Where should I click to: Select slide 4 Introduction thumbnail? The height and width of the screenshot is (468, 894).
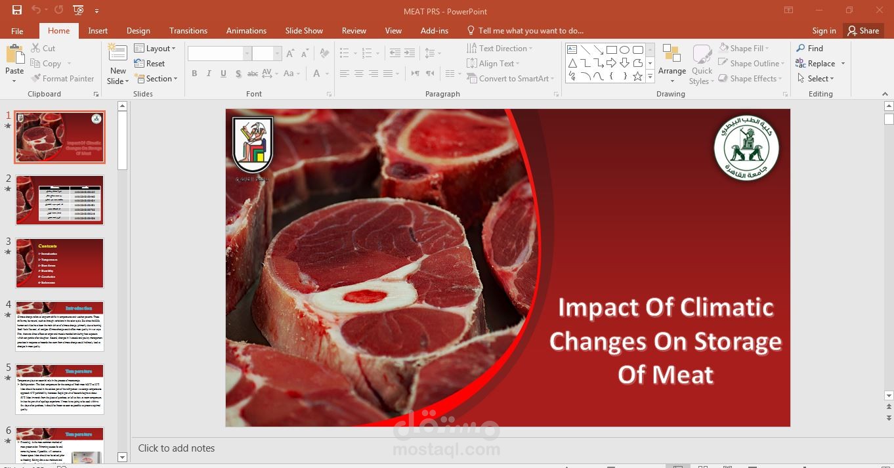[x=60, y=326]
